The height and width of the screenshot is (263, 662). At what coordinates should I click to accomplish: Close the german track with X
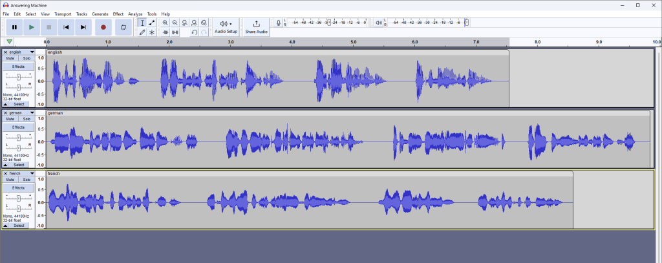click(5, 113)
